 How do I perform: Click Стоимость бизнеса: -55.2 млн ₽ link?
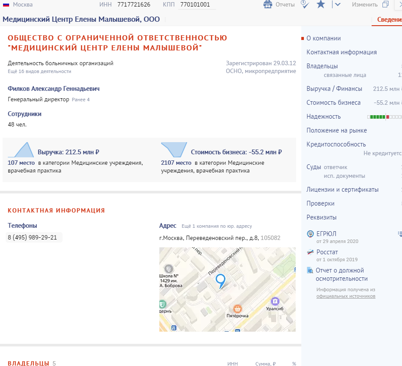click(x=236, y=152)
